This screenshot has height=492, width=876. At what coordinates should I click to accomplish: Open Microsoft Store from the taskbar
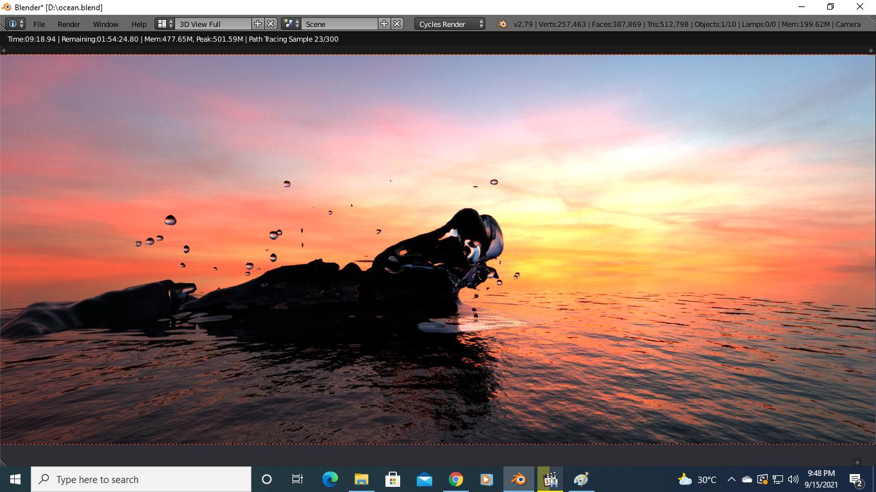[x=392, y=479]
